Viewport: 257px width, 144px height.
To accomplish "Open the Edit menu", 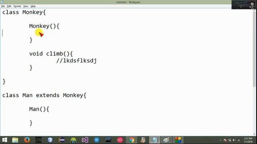I will (x=9, y=6).
